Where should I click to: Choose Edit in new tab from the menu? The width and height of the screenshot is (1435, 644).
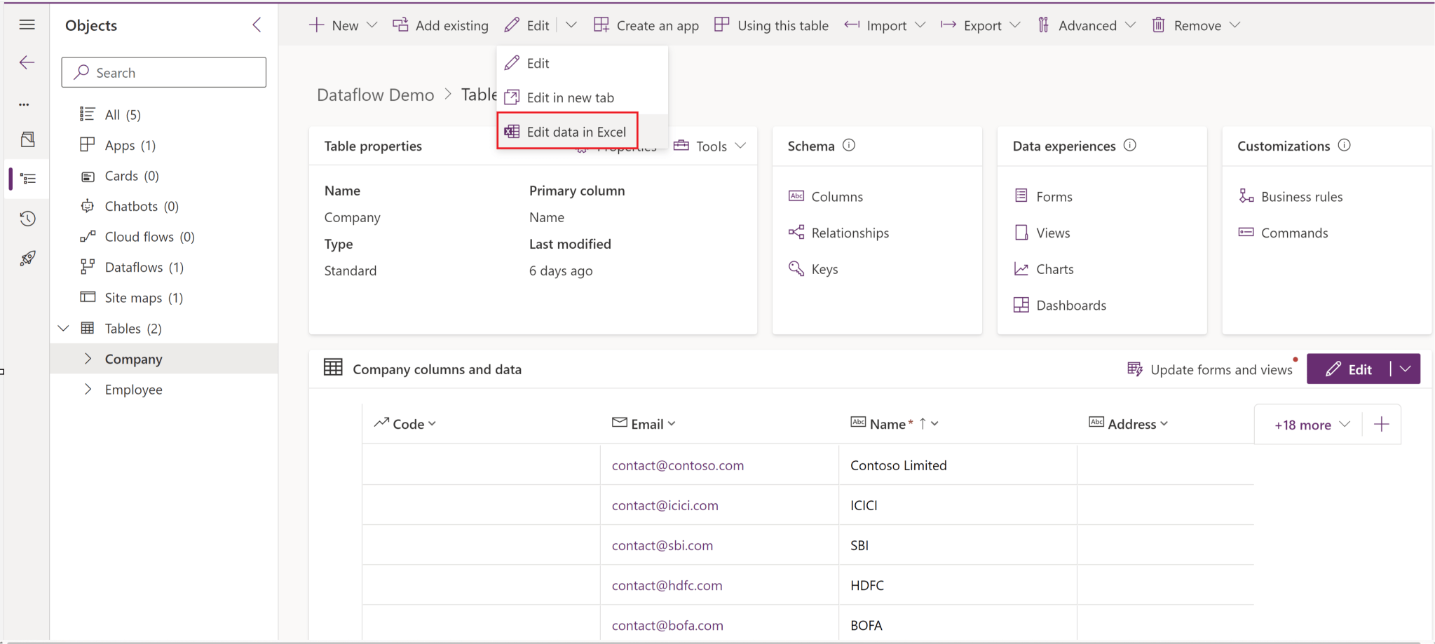coord(570,97)
